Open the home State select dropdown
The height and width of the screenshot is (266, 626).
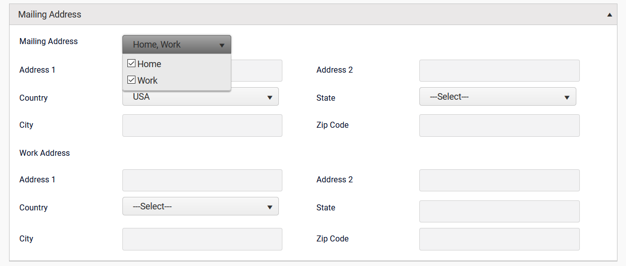tap(498, 97)
